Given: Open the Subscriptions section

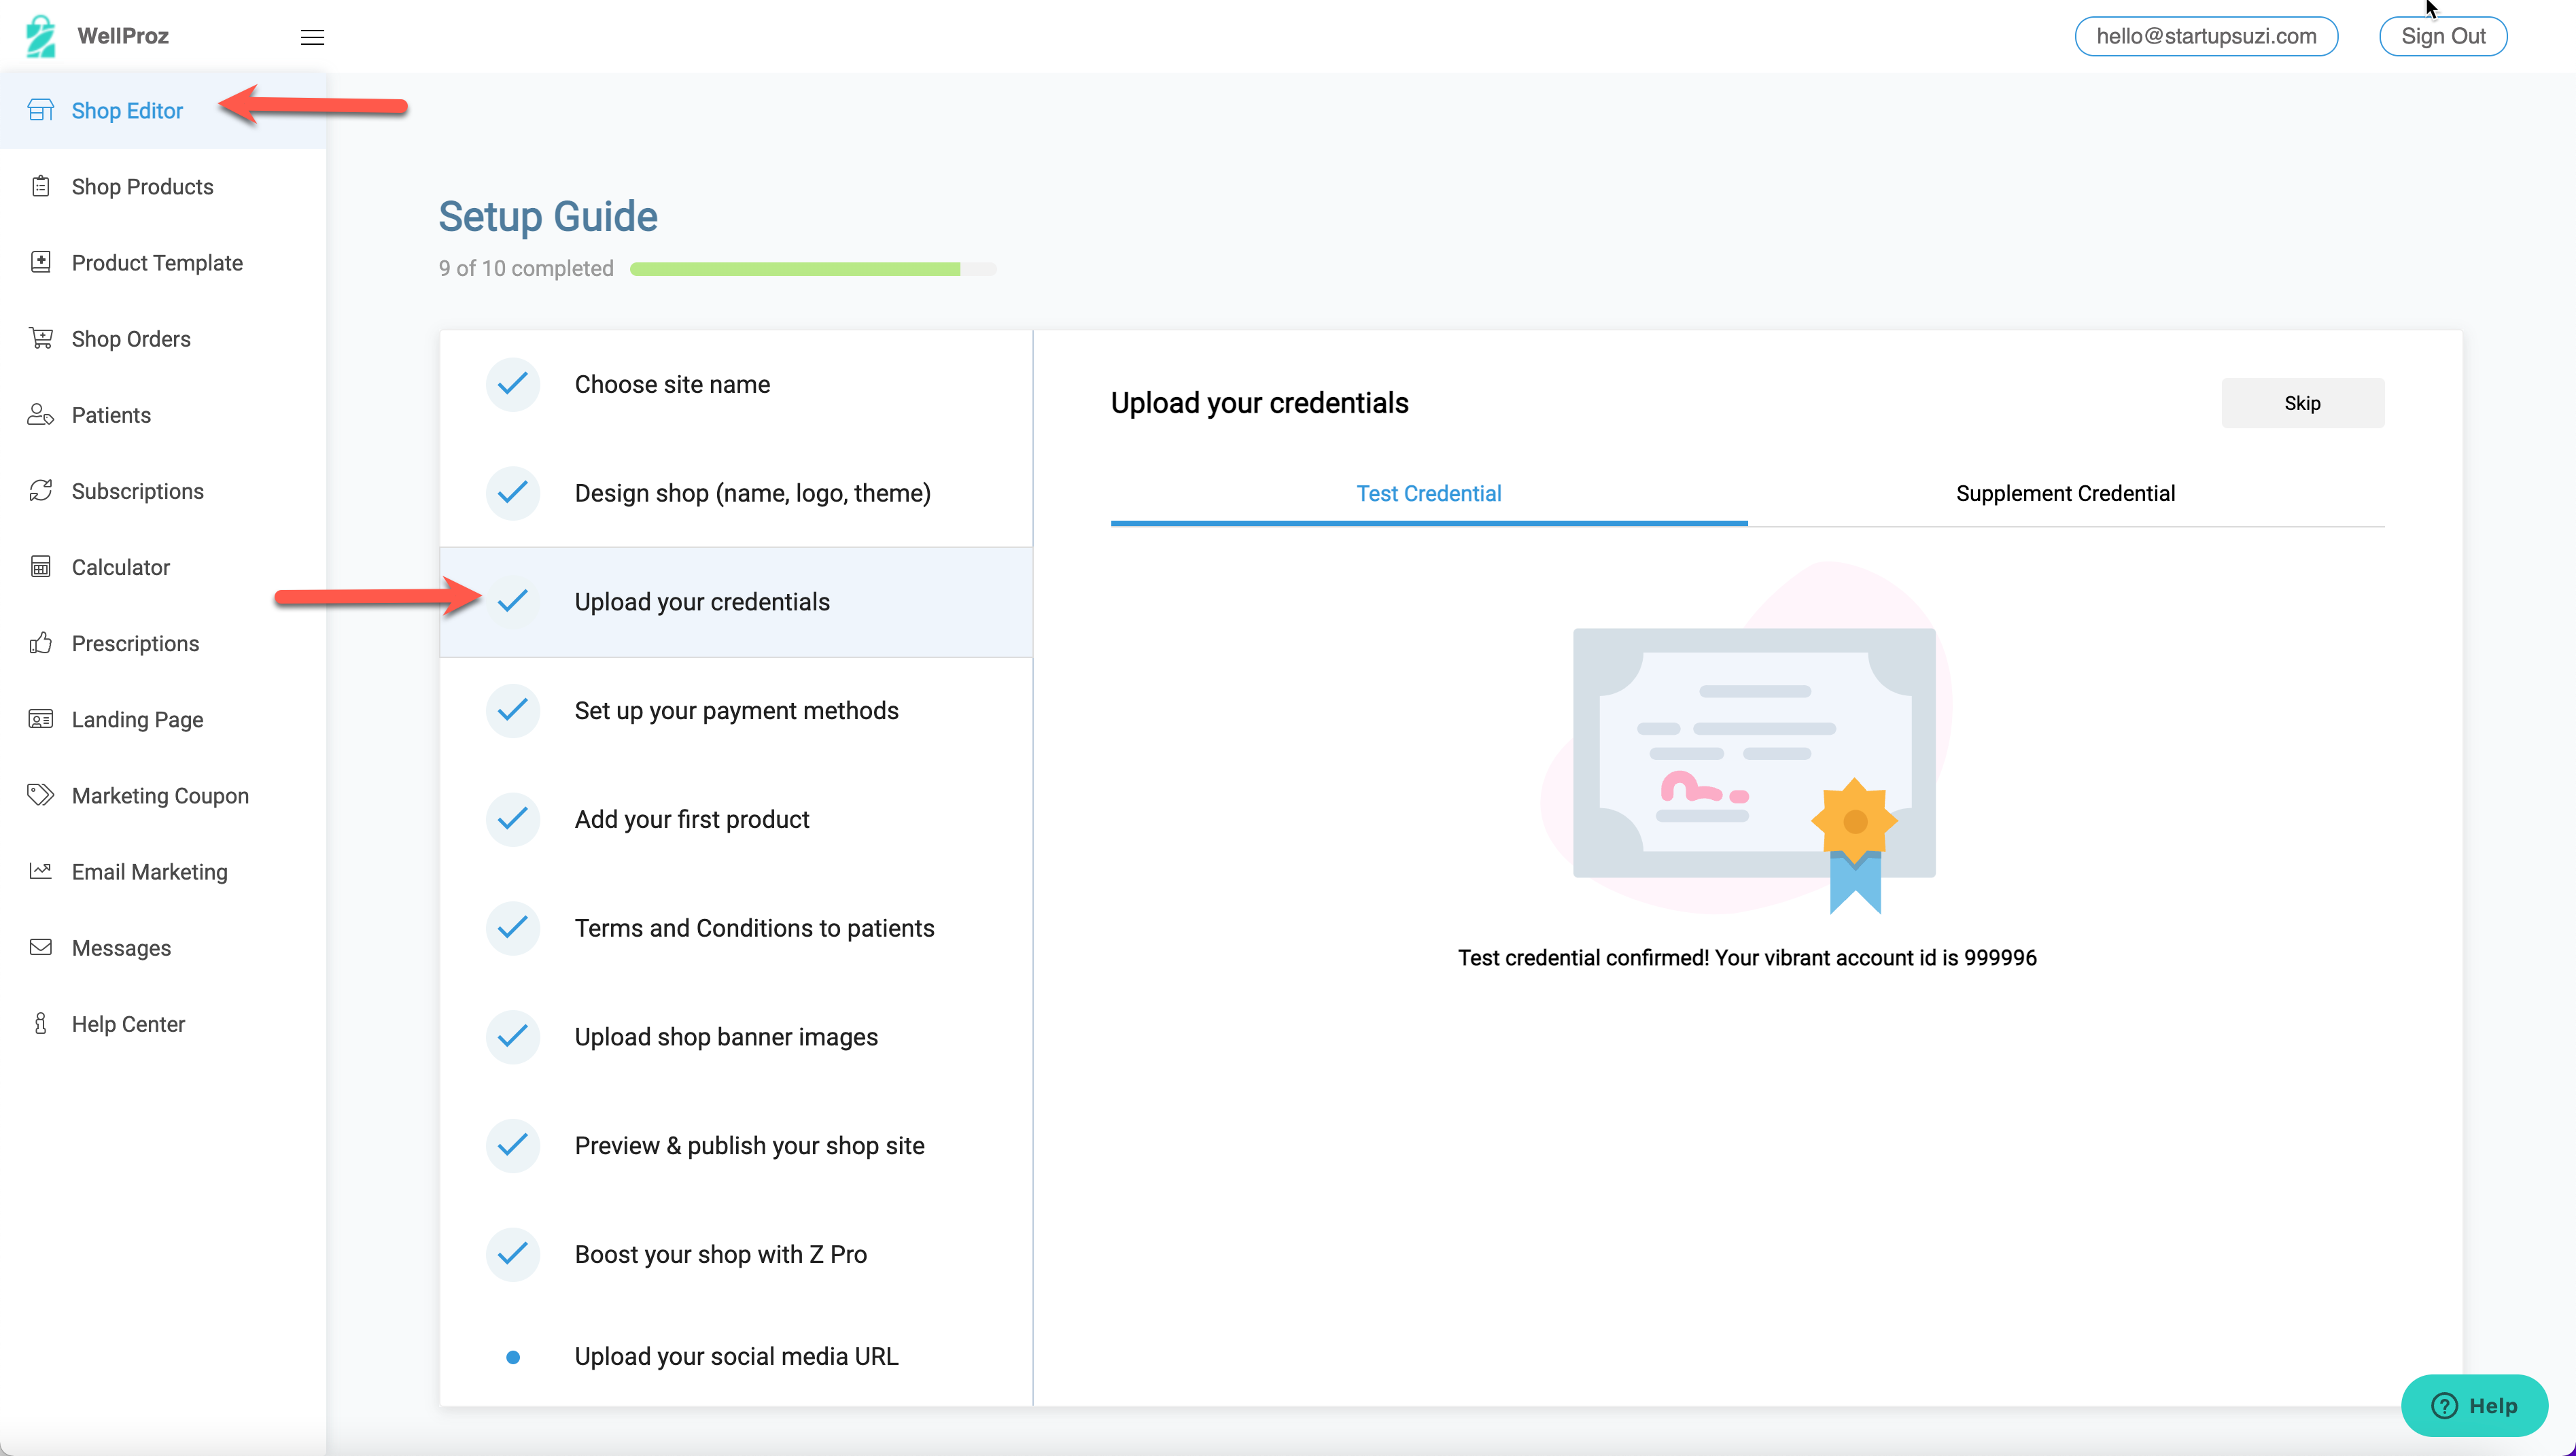Looking at the screenshot, I should 163,491.
